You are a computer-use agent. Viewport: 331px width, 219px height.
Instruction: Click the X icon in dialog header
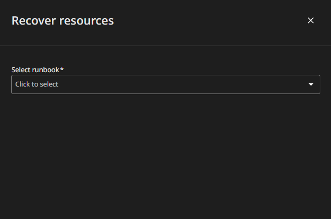[x=311, y=20]
